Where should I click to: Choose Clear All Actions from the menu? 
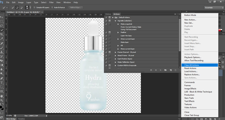(x=192, y=65)
